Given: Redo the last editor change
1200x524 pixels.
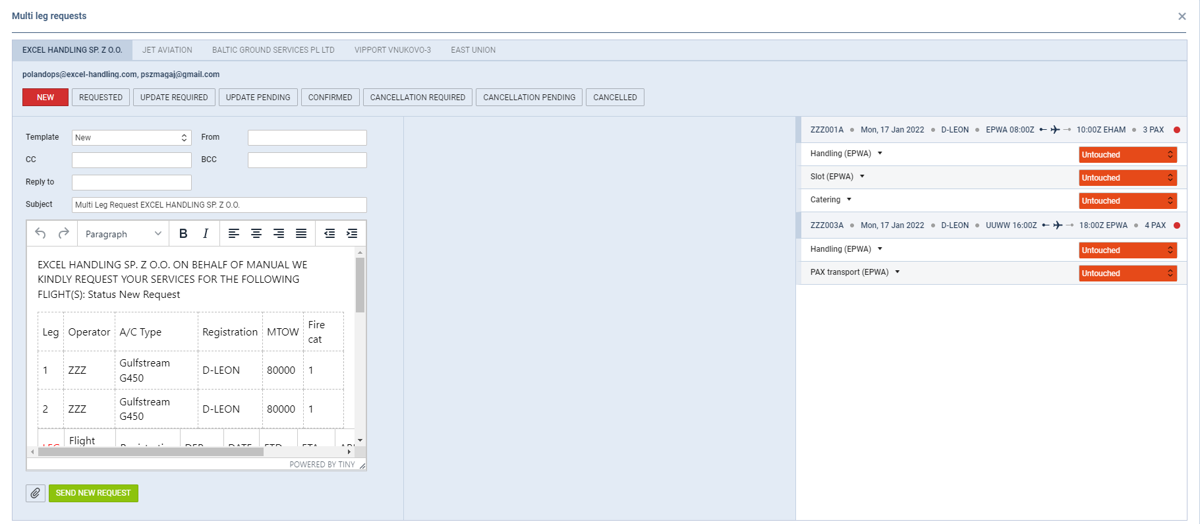Looking at the screenshot, I should tap(64, 233).
